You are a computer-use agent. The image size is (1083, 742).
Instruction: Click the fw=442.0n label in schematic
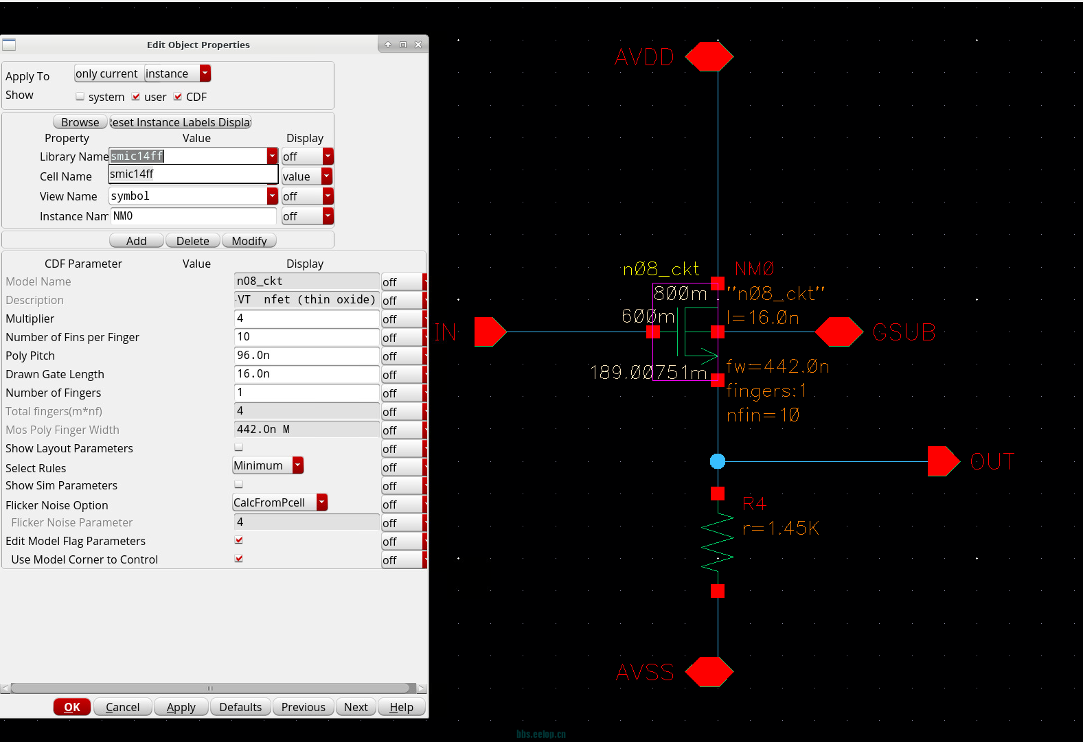tap(777, 367)
